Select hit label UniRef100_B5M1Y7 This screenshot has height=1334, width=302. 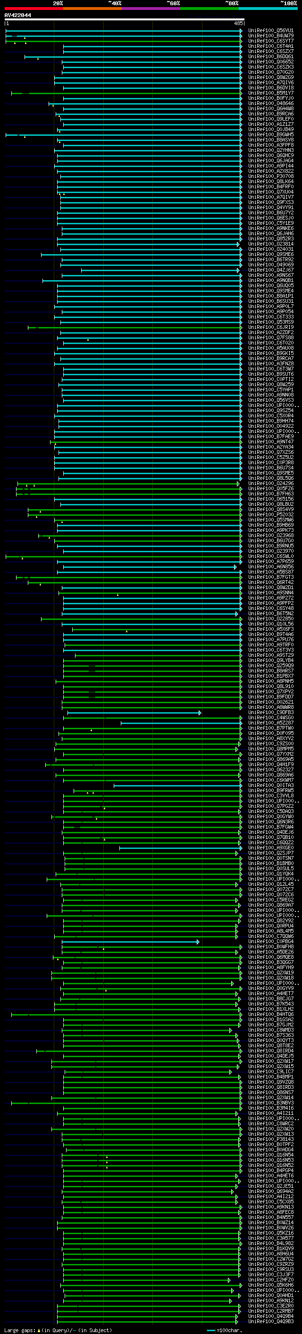[271, 93]
